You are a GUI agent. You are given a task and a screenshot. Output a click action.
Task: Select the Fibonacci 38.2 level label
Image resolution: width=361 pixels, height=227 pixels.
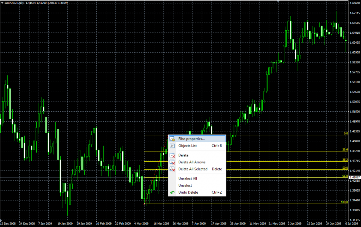[x=345, y=160]
